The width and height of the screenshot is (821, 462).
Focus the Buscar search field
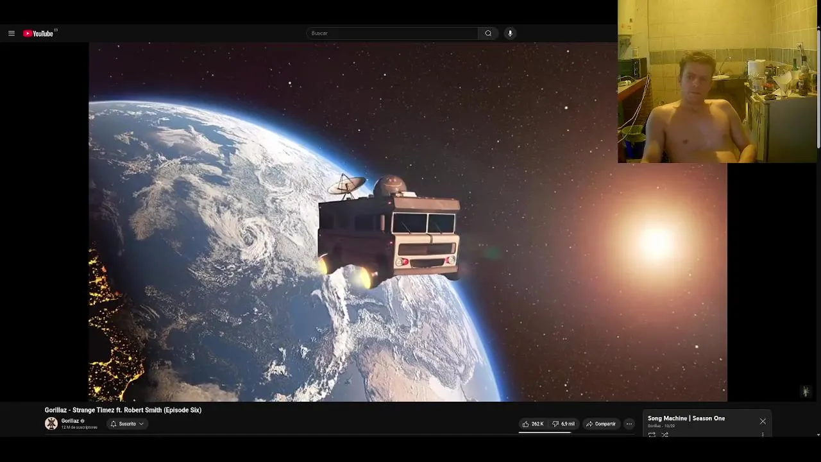coord(392,33)
